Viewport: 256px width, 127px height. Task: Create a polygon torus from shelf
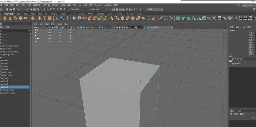pyautogui.click(x=15, y=18)
